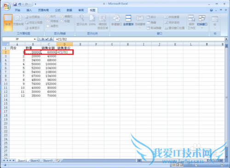Click cell C13 containing 70000

tap(49, 95)
